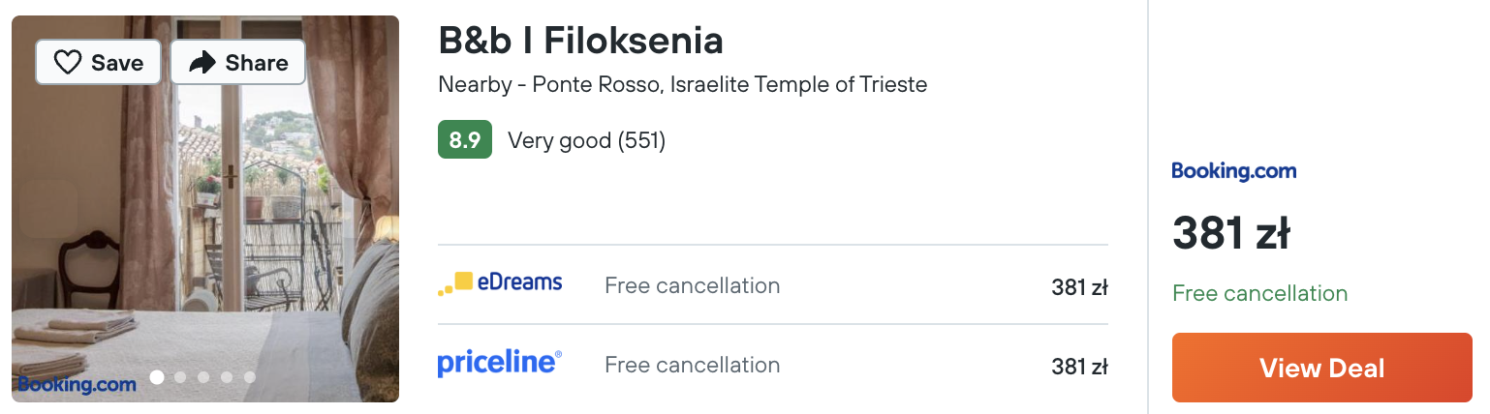Click Booking.com logo above price
Image resolution: width=1490 pixels, height=414 pixels.
pos(1233,171)
